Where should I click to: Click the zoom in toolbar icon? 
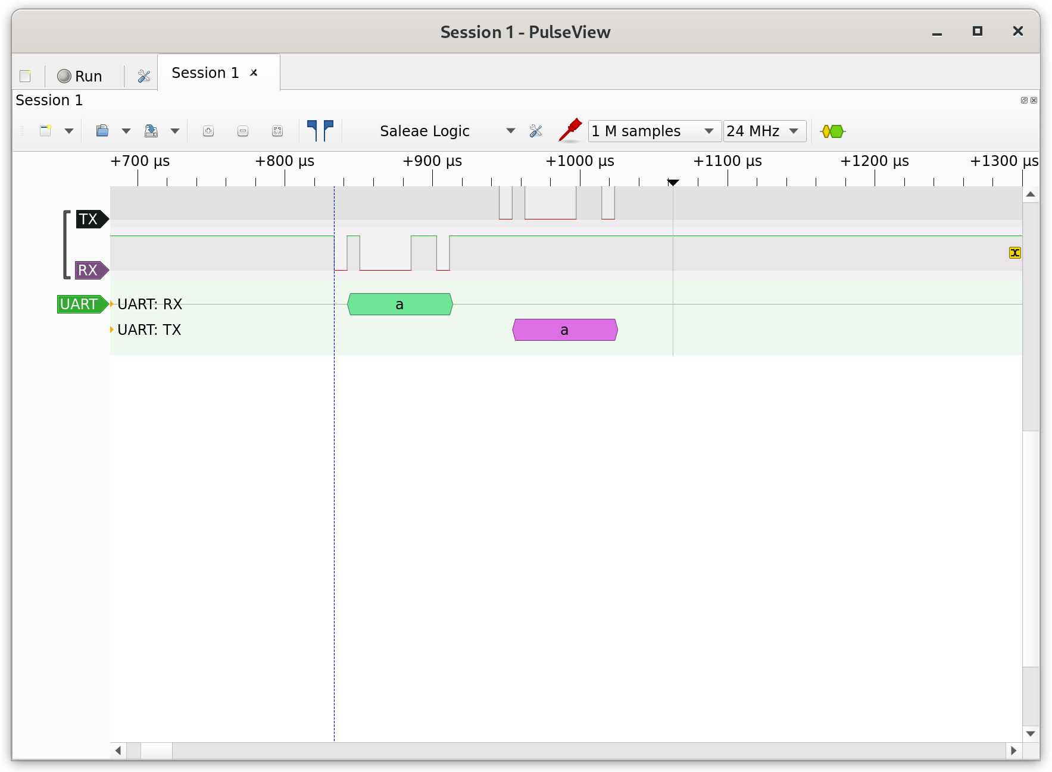[x=208, y=131]
